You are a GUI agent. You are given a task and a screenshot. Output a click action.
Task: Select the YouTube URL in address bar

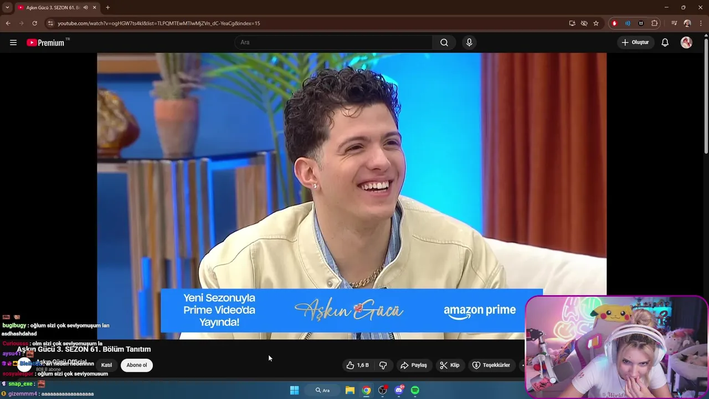159,23
